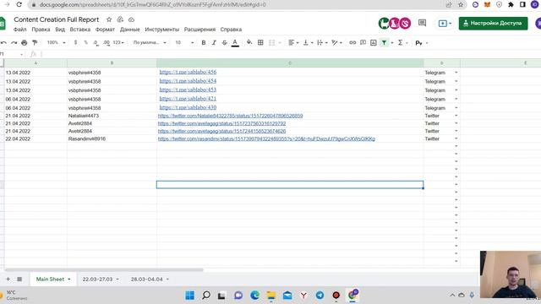Redo the last action

pos(14,43)
